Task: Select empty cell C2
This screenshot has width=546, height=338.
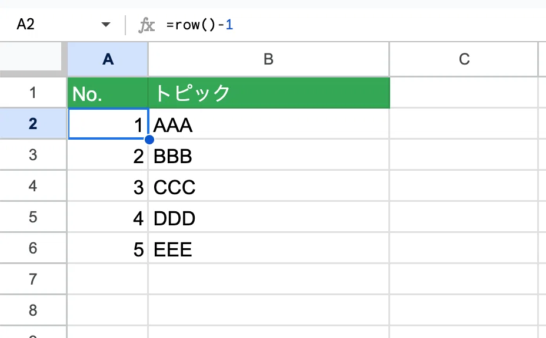Action: pos(464,124)
